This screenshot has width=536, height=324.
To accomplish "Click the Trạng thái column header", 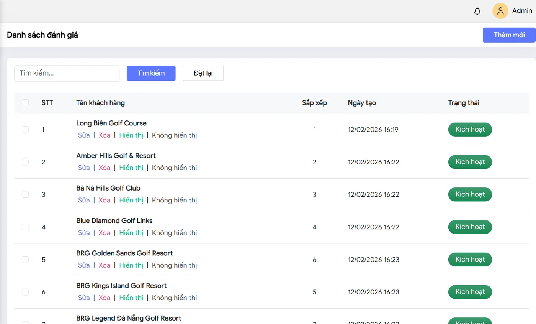I will click(x=464, y=103).
